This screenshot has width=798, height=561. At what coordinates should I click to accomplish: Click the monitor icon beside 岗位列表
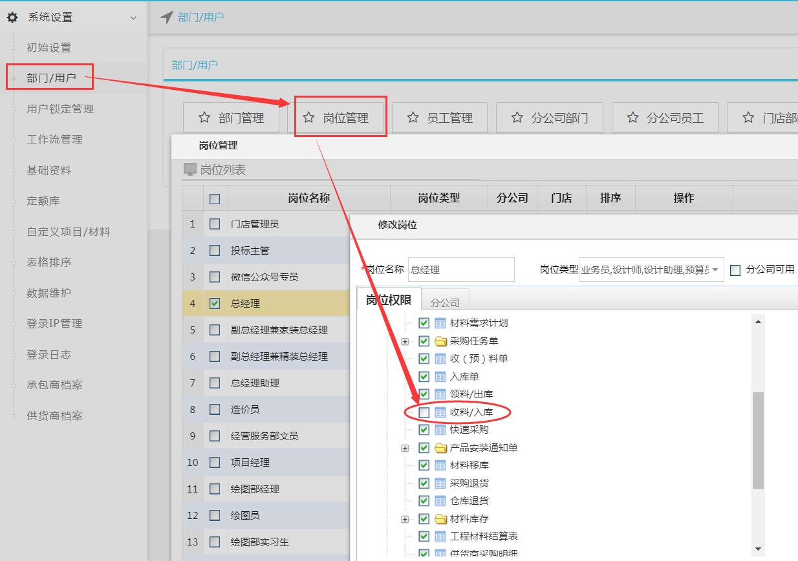coord(190,169)
